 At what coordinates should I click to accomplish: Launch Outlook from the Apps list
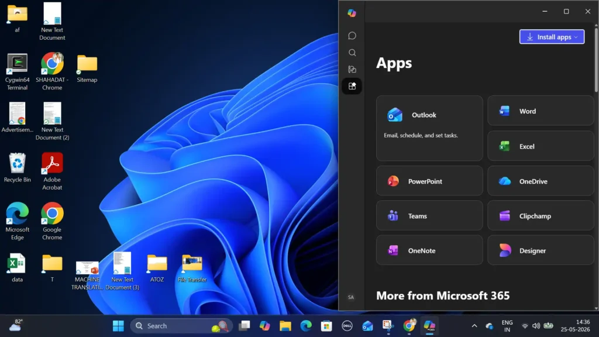[x=429, y=128]
